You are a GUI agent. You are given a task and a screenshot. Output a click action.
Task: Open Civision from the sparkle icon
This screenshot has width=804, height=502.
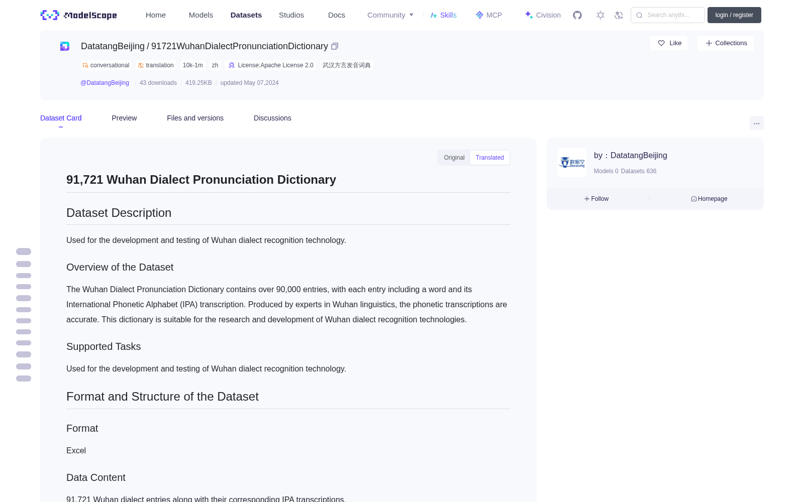click(x=543, y=15)
